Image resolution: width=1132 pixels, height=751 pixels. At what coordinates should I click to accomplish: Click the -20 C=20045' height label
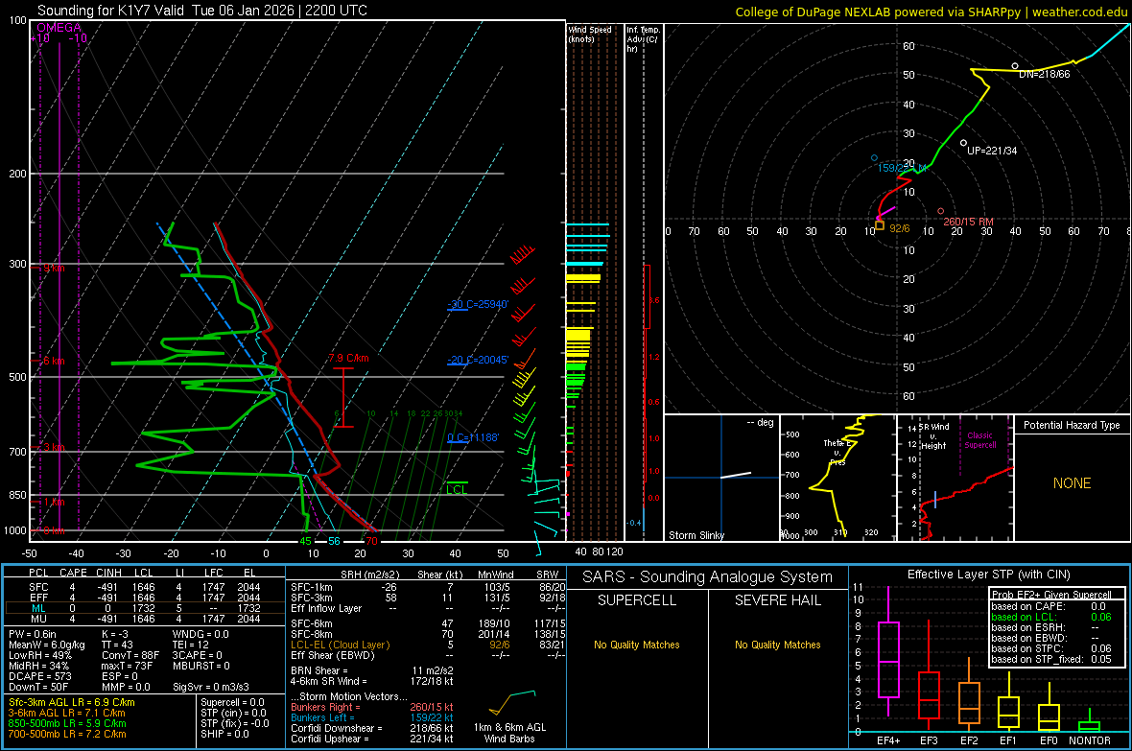(478, 360)
